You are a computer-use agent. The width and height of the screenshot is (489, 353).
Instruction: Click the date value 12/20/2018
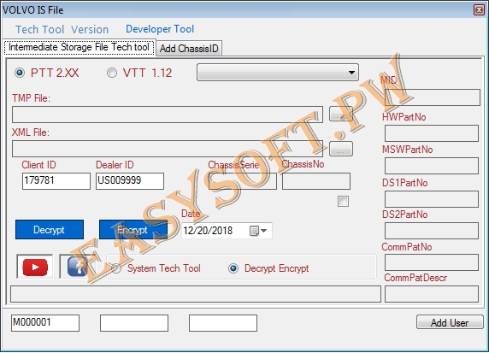coord(208,231)
